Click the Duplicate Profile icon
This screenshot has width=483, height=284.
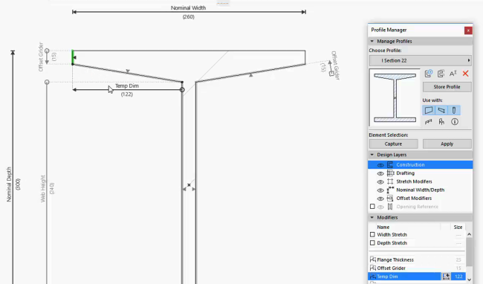coord(441,74)
